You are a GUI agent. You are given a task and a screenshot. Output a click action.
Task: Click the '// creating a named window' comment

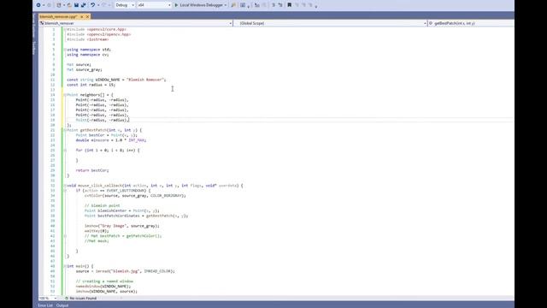coord(104,281)
